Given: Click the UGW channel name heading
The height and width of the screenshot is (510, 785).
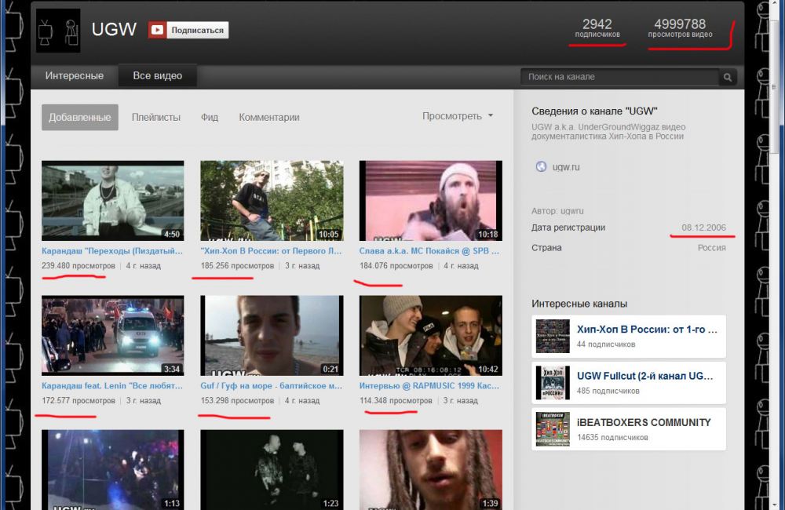Looking at the screenshot, I should click(114, 30).
